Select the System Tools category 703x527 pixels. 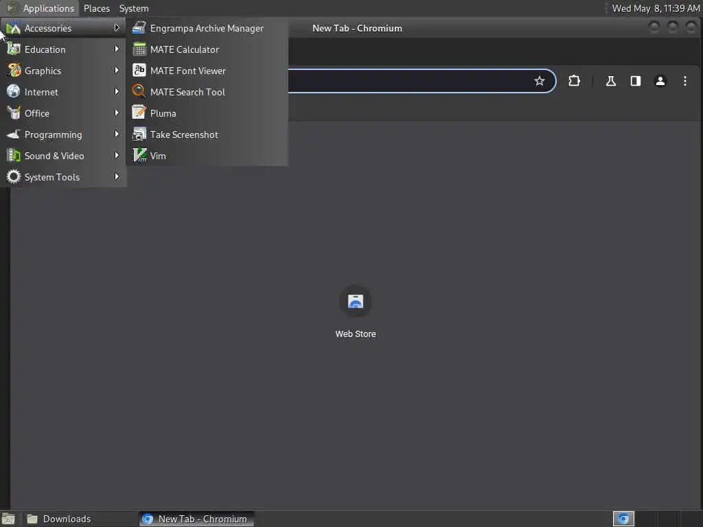coord(63,177)
